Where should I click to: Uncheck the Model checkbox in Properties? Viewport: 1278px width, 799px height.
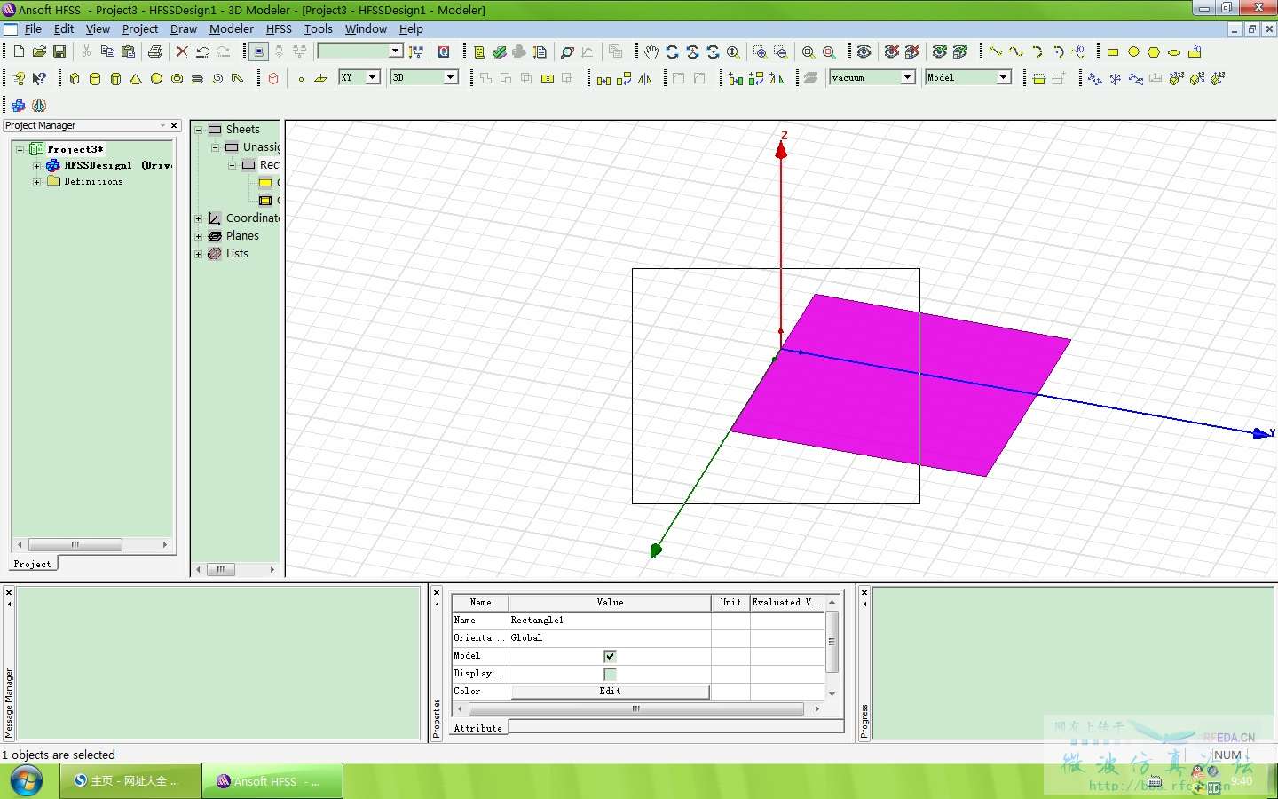pyautogui.click(x=610, y=656)
